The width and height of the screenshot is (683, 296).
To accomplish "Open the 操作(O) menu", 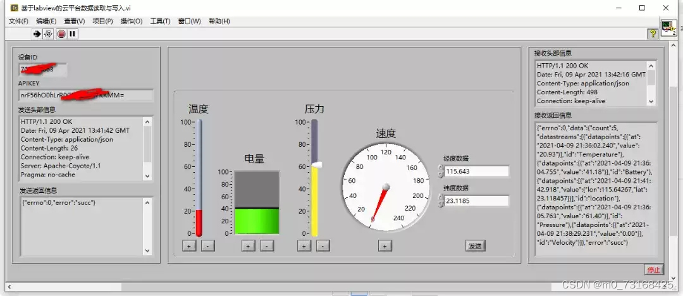I will [x=132, y=21].
